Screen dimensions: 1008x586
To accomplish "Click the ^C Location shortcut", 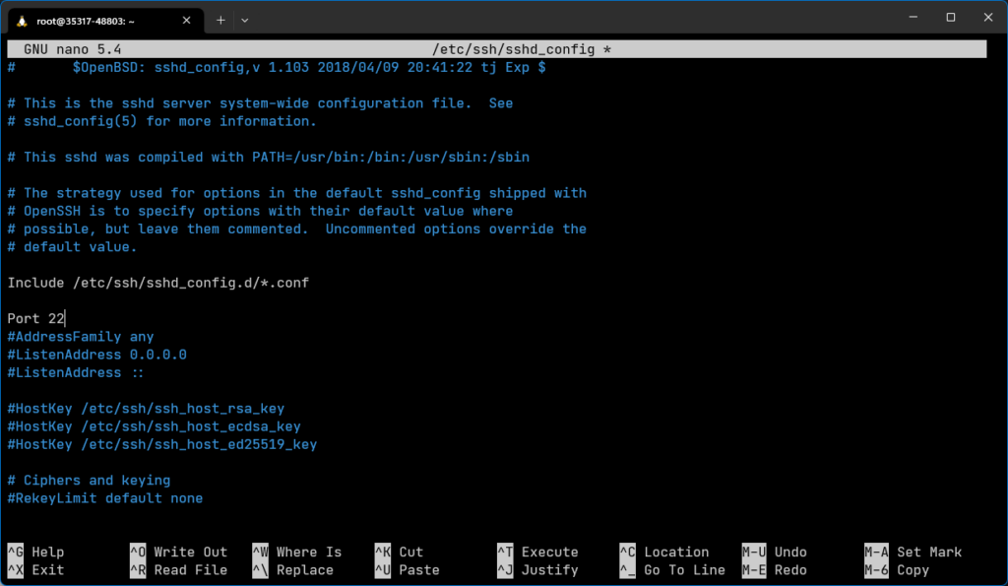I will click(x=664, y=553).
